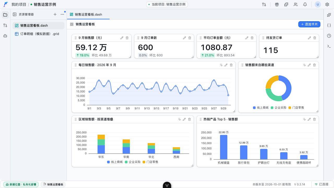This screenshot has width=334, height=188.
Task: Go to 我的项目 breadcrumb
Action: 19,4
